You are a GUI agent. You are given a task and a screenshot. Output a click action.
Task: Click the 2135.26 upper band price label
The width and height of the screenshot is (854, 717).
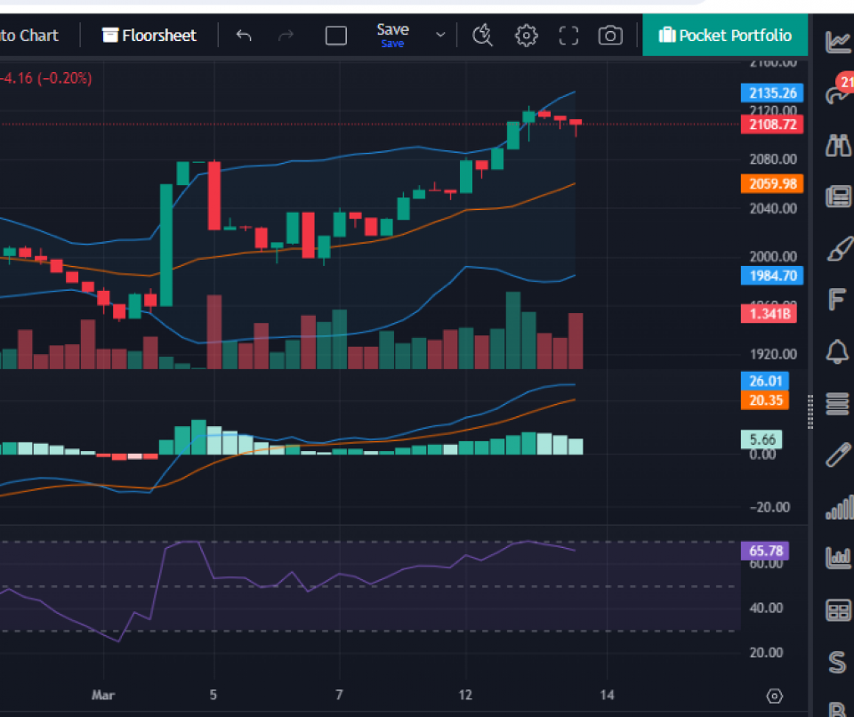coord(771,93)
